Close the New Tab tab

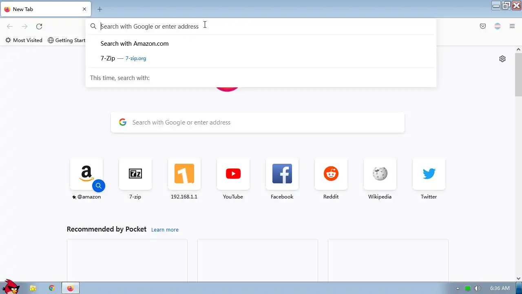coord(84,9)
